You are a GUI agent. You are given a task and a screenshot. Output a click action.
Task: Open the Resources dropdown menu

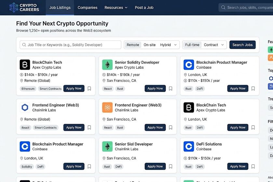(x=116, y=7)
